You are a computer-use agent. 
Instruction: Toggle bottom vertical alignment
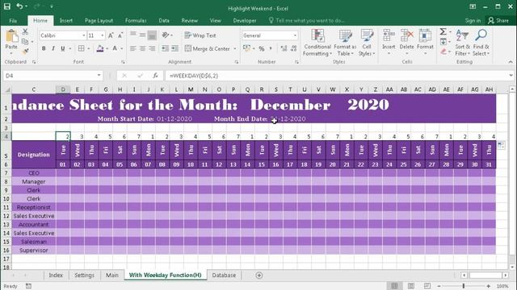pos(152,35)
